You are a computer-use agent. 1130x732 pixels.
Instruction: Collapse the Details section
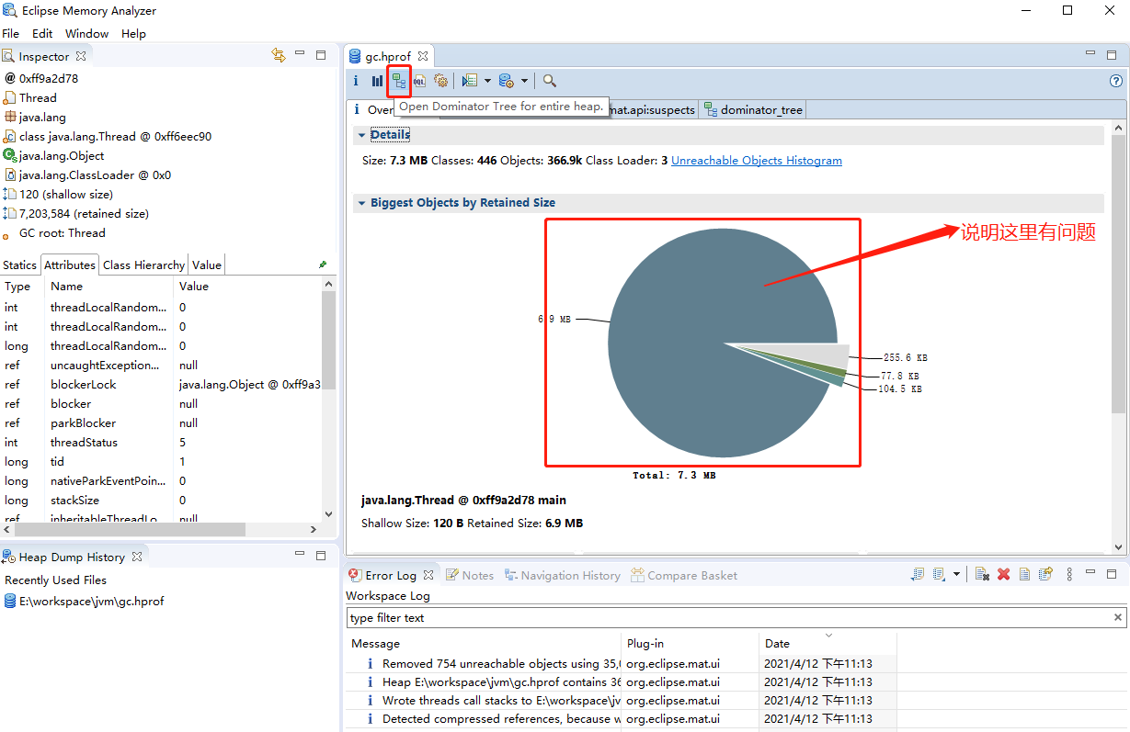(361, 135)
